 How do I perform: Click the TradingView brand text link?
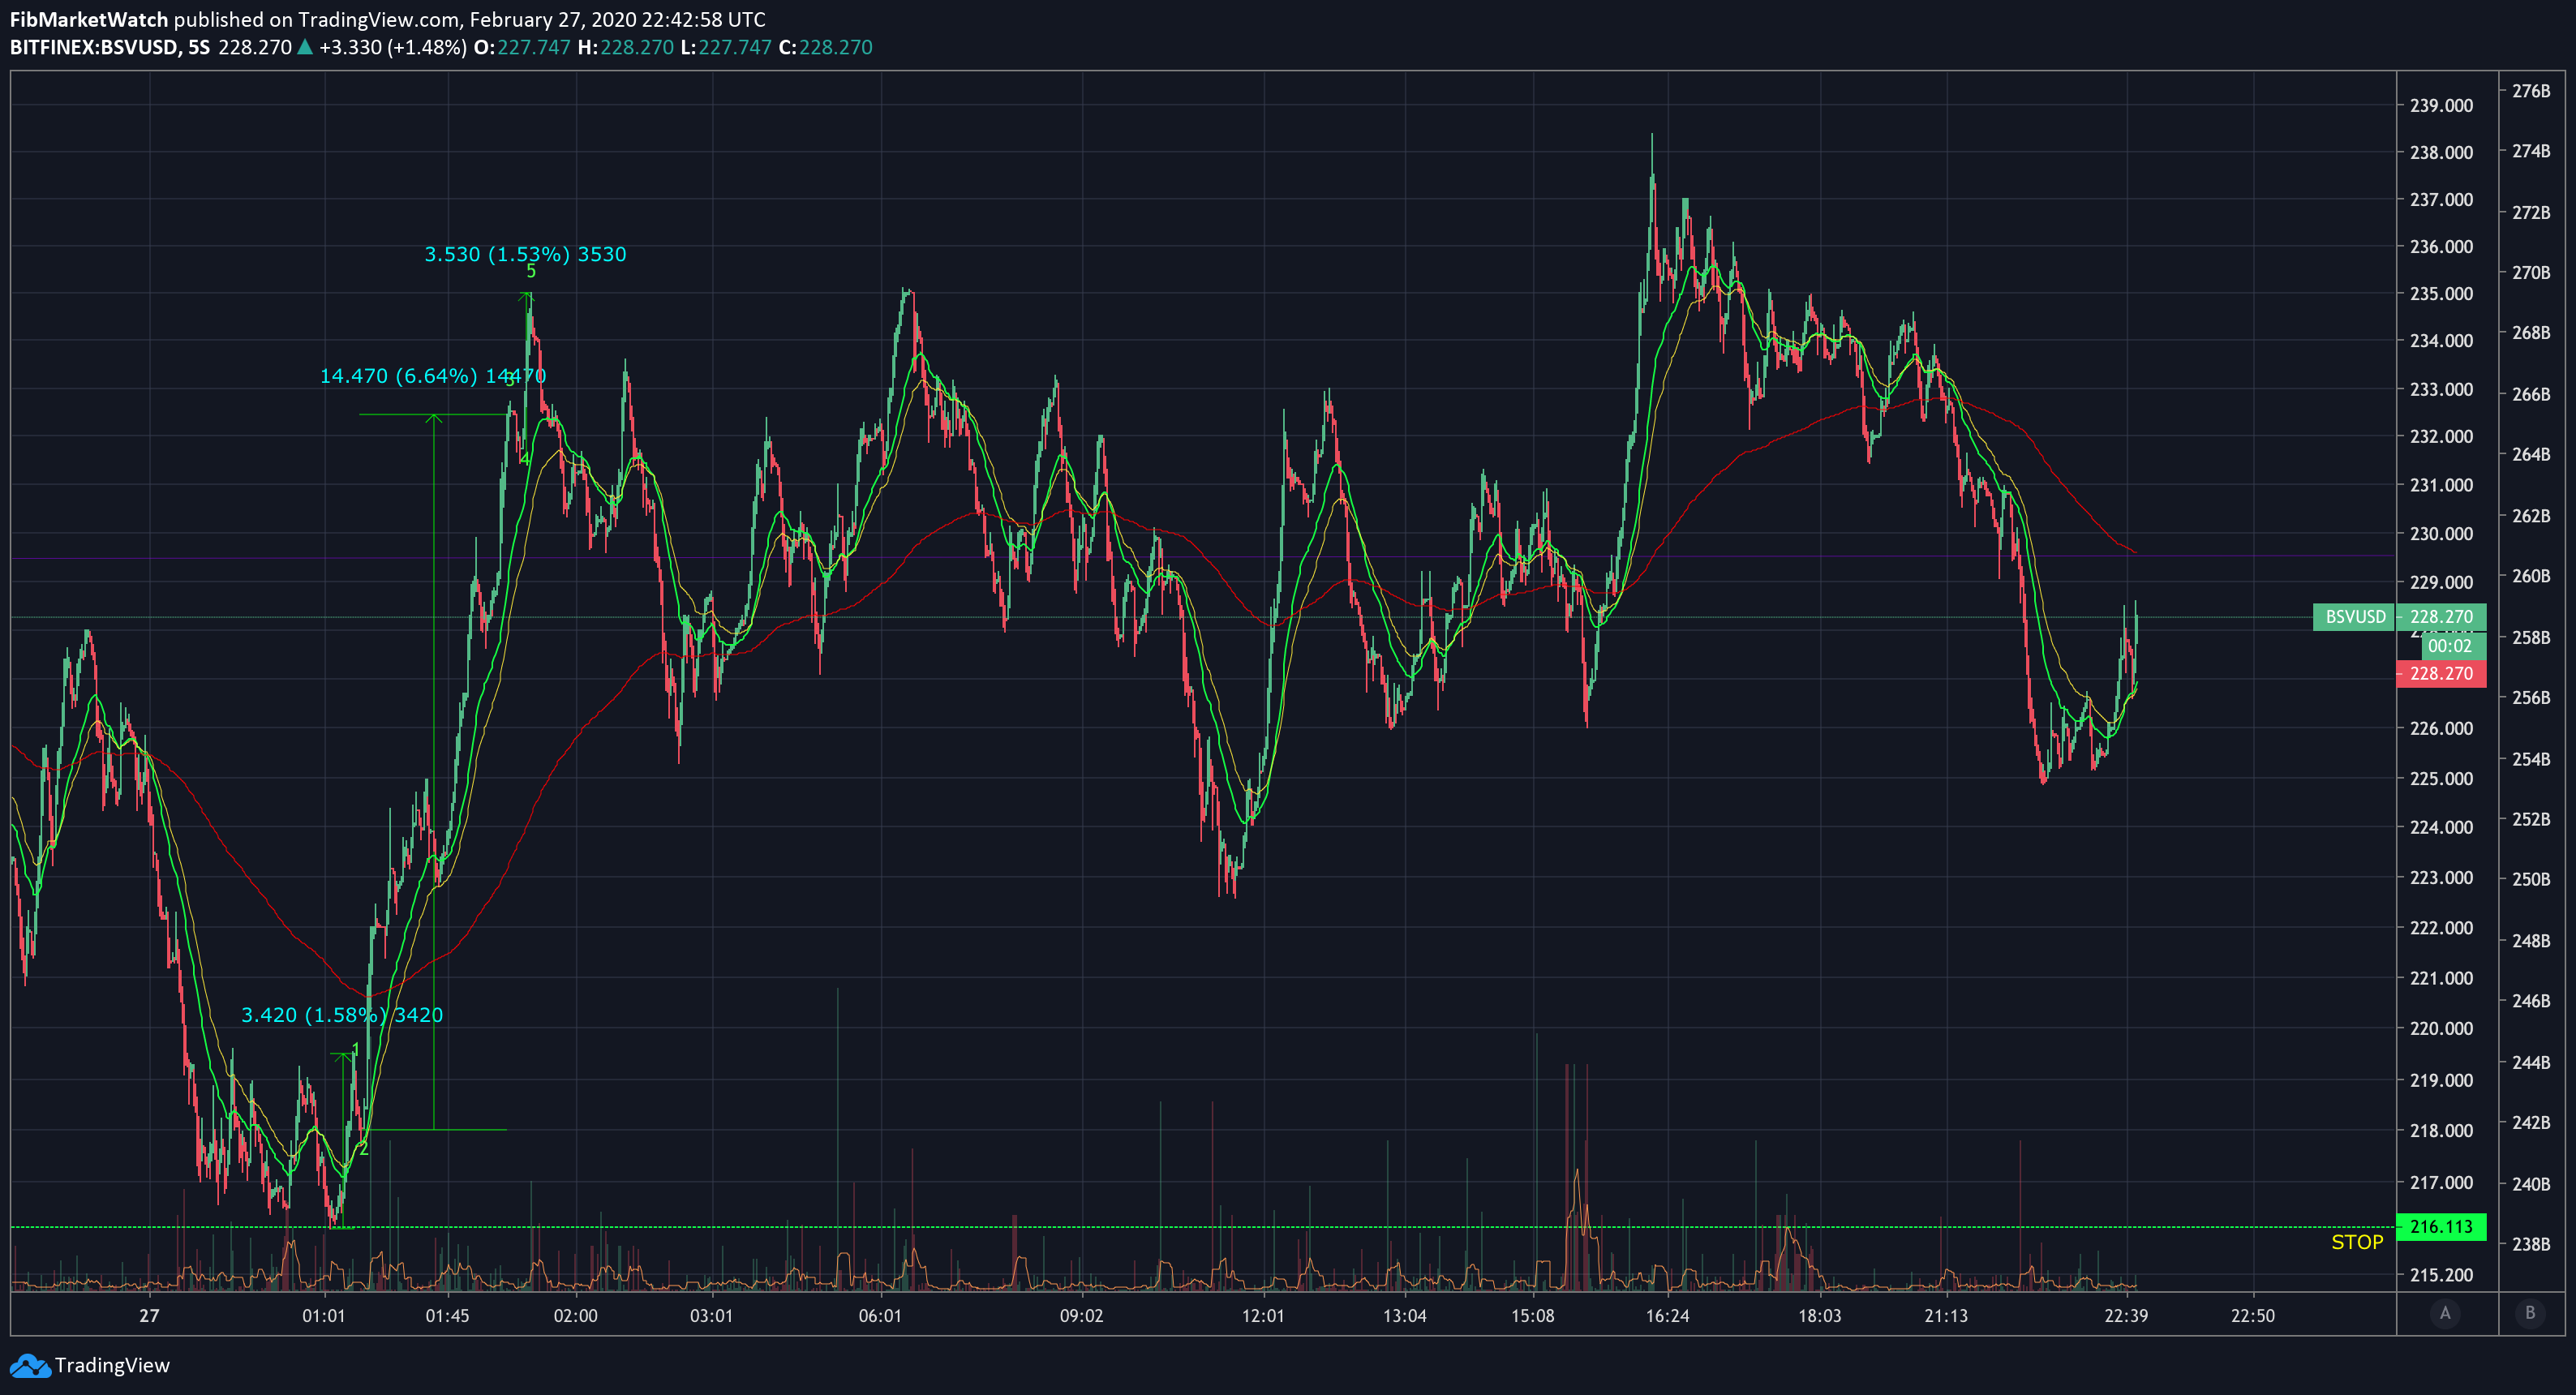click(x=112, y=1366)
